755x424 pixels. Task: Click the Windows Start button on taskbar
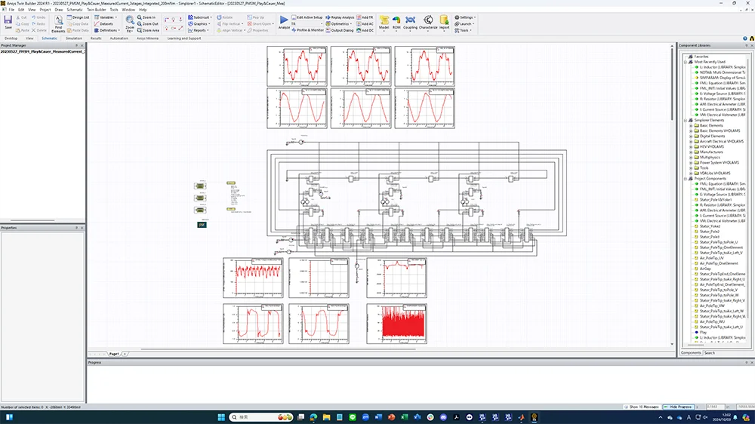point(221,417)
